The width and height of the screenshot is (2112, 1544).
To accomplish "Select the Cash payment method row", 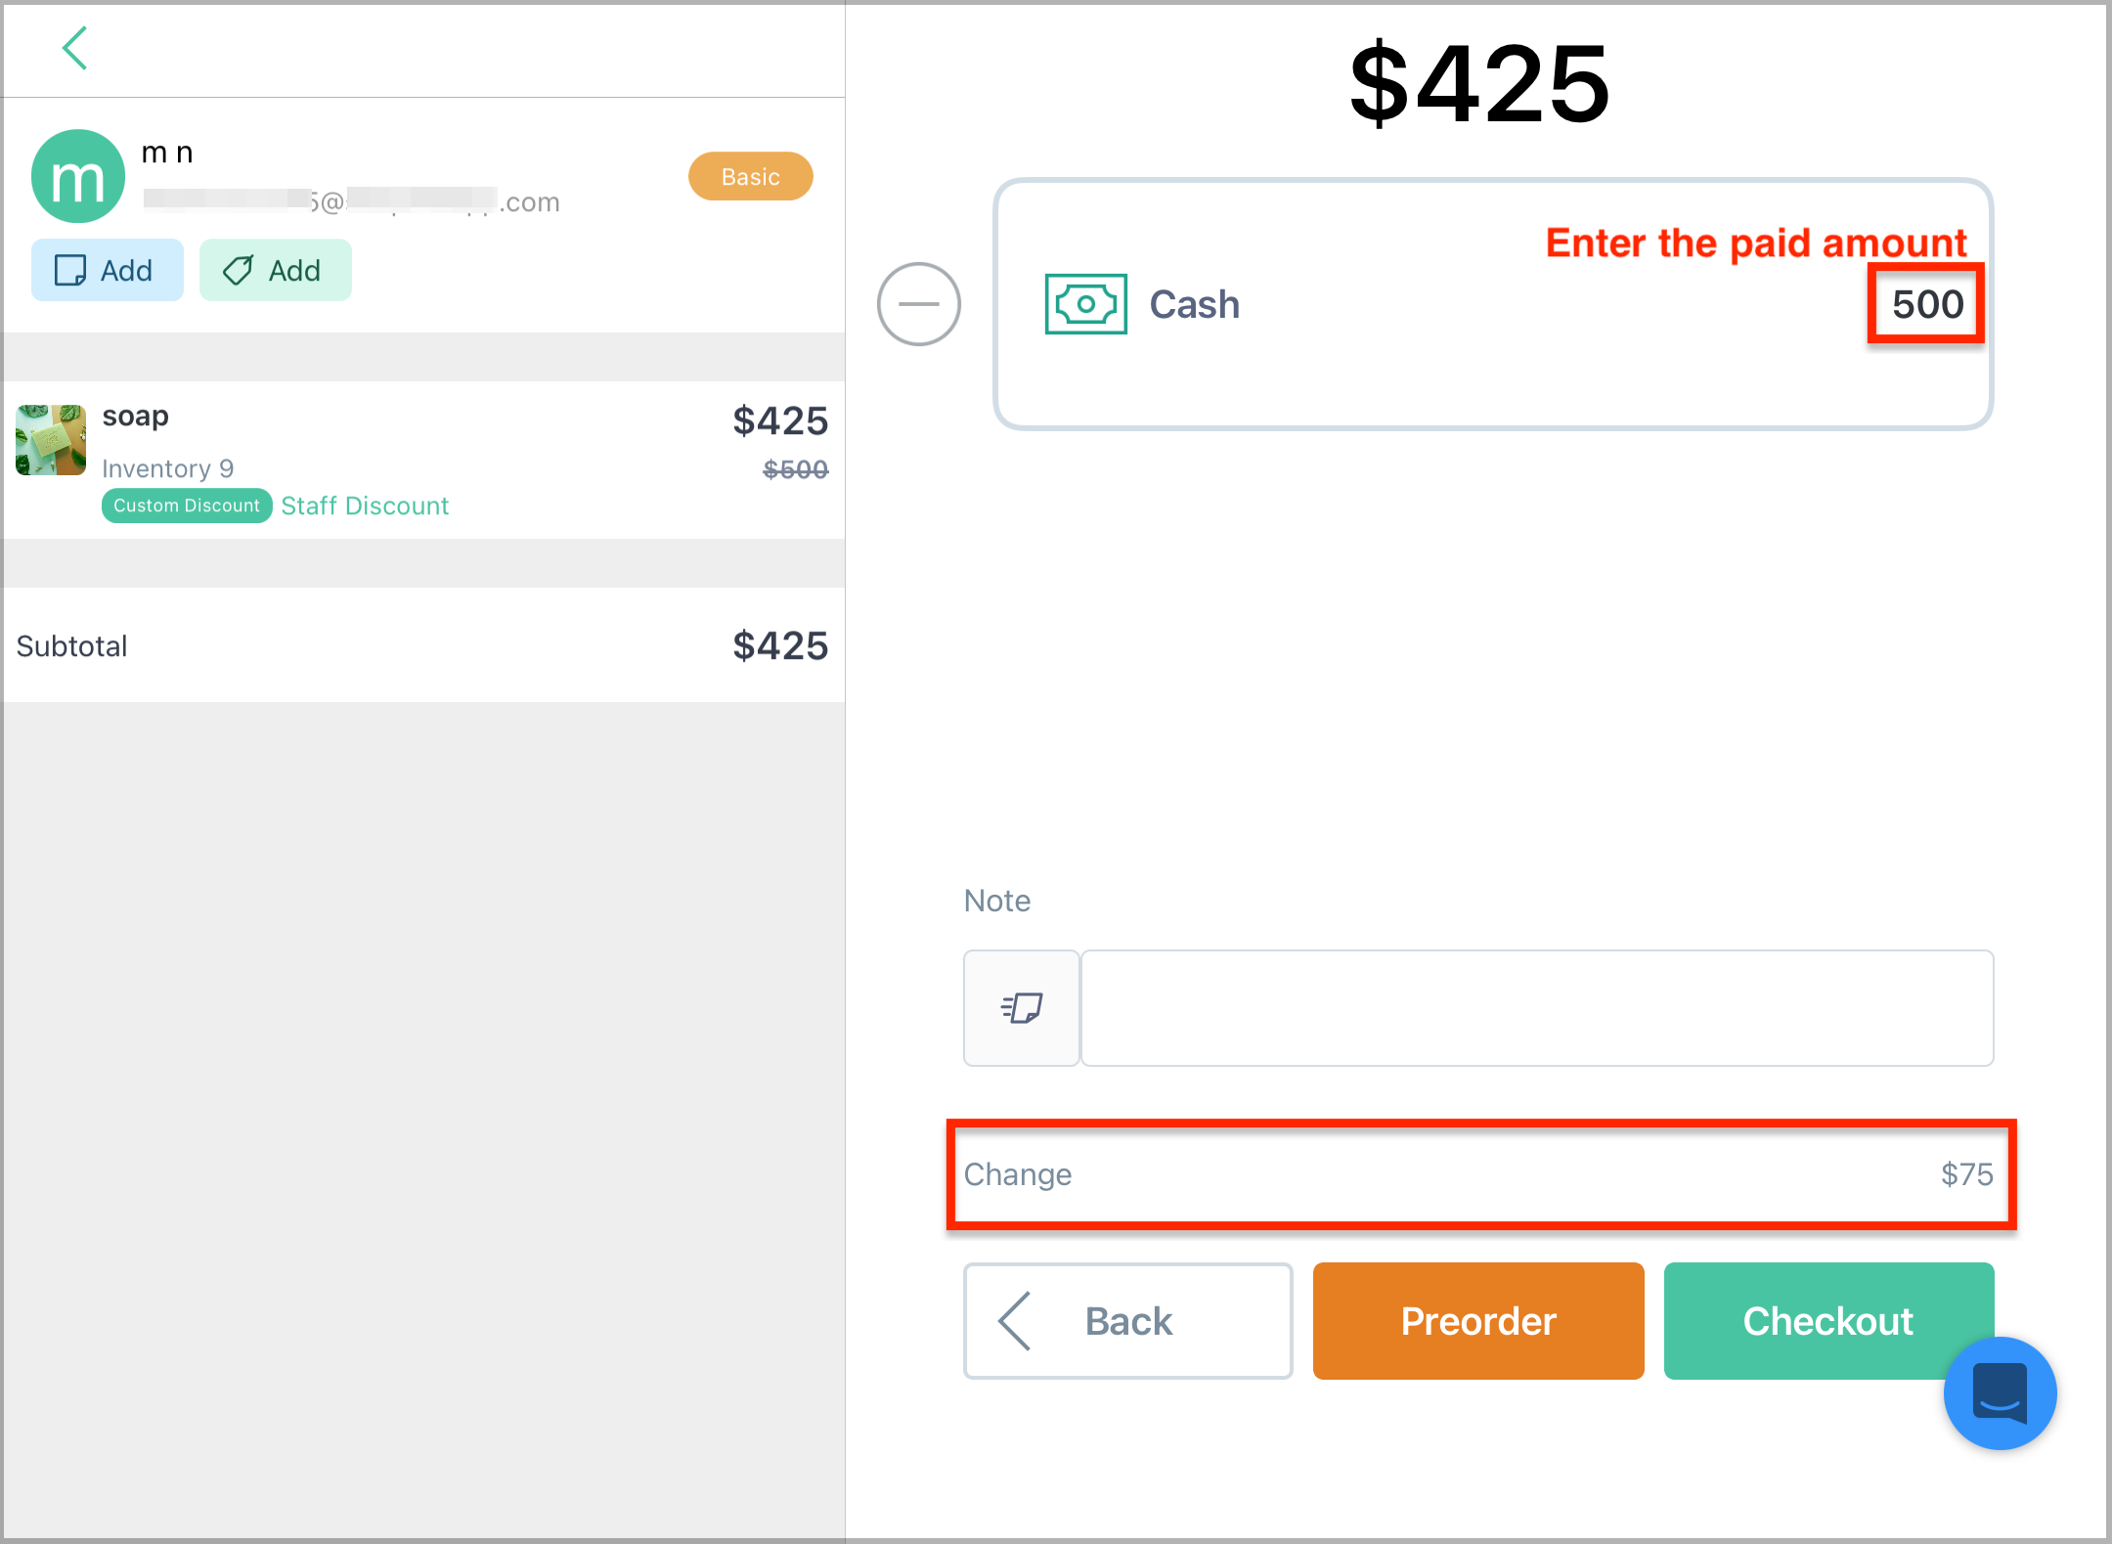I will [x=1493, y=304].
